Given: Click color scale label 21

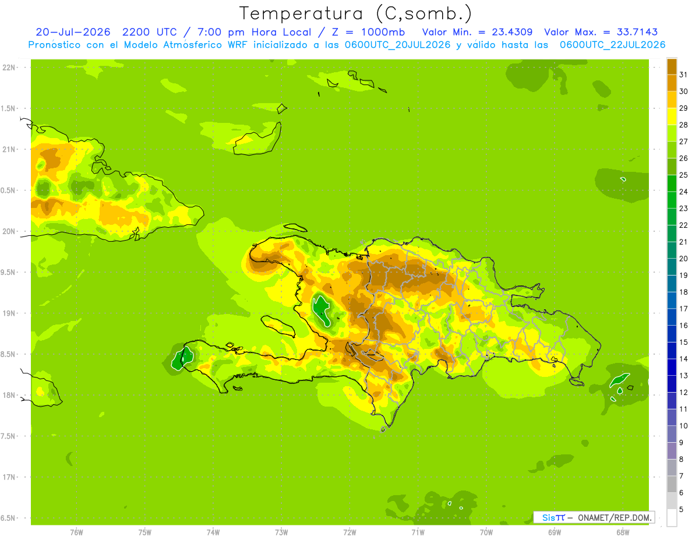Looking at the screenshot, I should (683, 242).
